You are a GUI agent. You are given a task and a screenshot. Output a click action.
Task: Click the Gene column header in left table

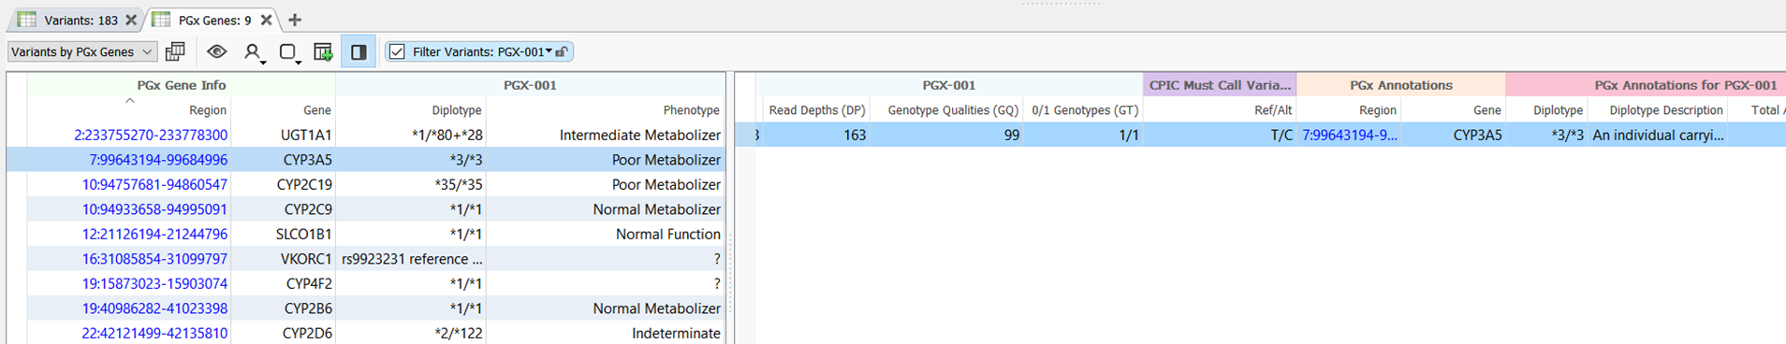pos(317,110)
